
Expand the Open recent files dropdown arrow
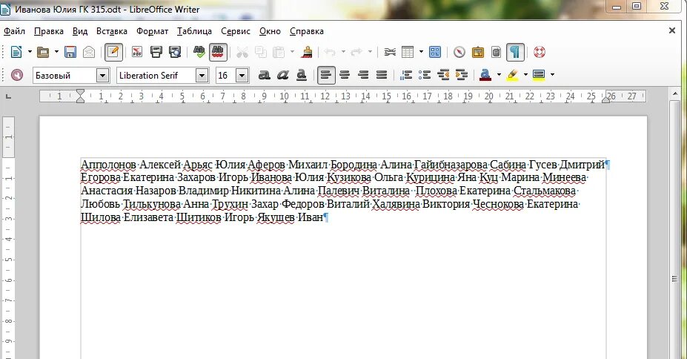[x=56, y=52]
